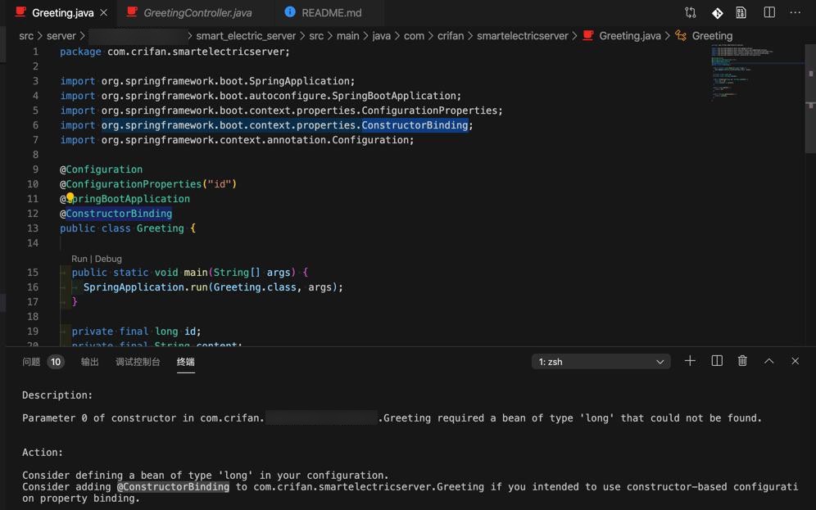Maximize the panel with the up chevron
Image resolution: width=816 pixels, height=510 pixels.
click(x=768, y=361)
